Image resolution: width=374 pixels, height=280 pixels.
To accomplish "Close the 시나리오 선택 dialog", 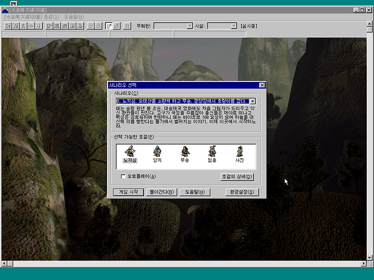I will 262,85.
